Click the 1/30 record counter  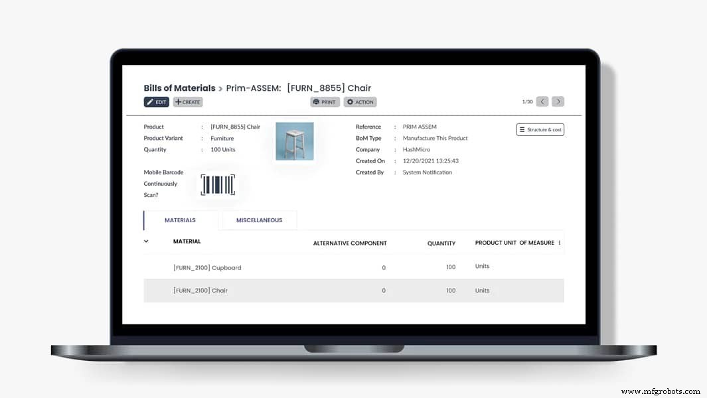pyautogui.click(x=528, y=101)
